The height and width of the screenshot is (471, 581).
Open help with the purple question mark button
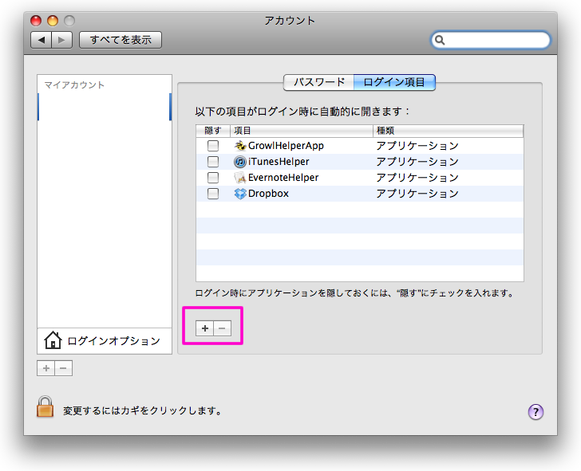(x=536, y=412)
